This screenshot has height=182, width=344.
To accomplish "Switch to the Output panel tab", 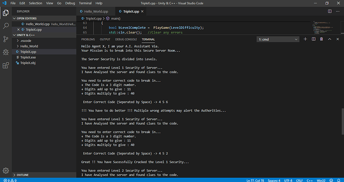I will click(105, 39).
